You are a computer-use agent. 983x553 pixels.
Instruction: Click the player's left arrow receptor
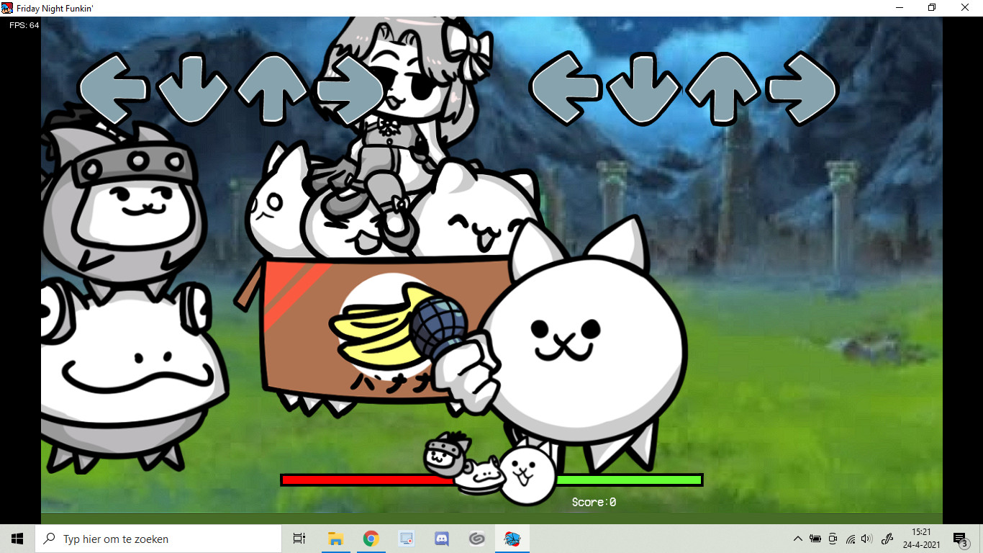566,88
